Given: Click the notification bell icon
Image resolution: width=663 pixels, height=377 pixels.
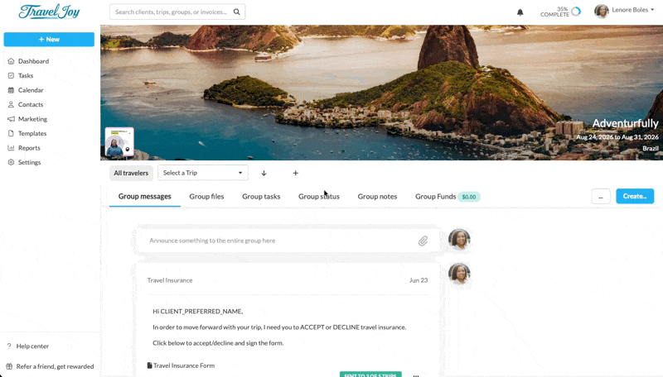Looking at the screenshot, I should [520, 12].
